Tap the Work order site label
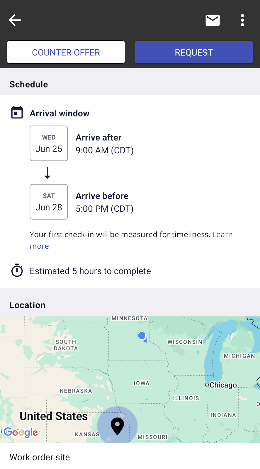The height and width of the screenshot is (469, 260). [40, 457]
